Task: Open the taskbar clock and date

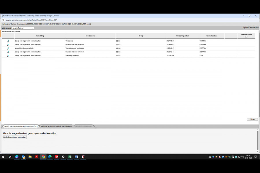Action: 248,157
